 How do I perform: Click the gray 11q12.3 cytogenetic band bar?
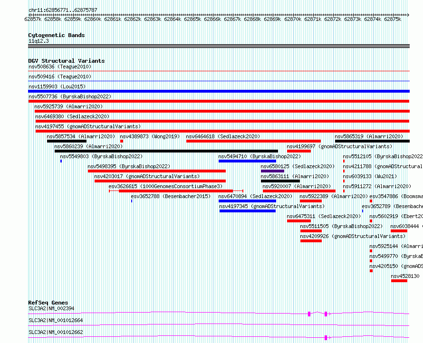(x=219, y=46)
